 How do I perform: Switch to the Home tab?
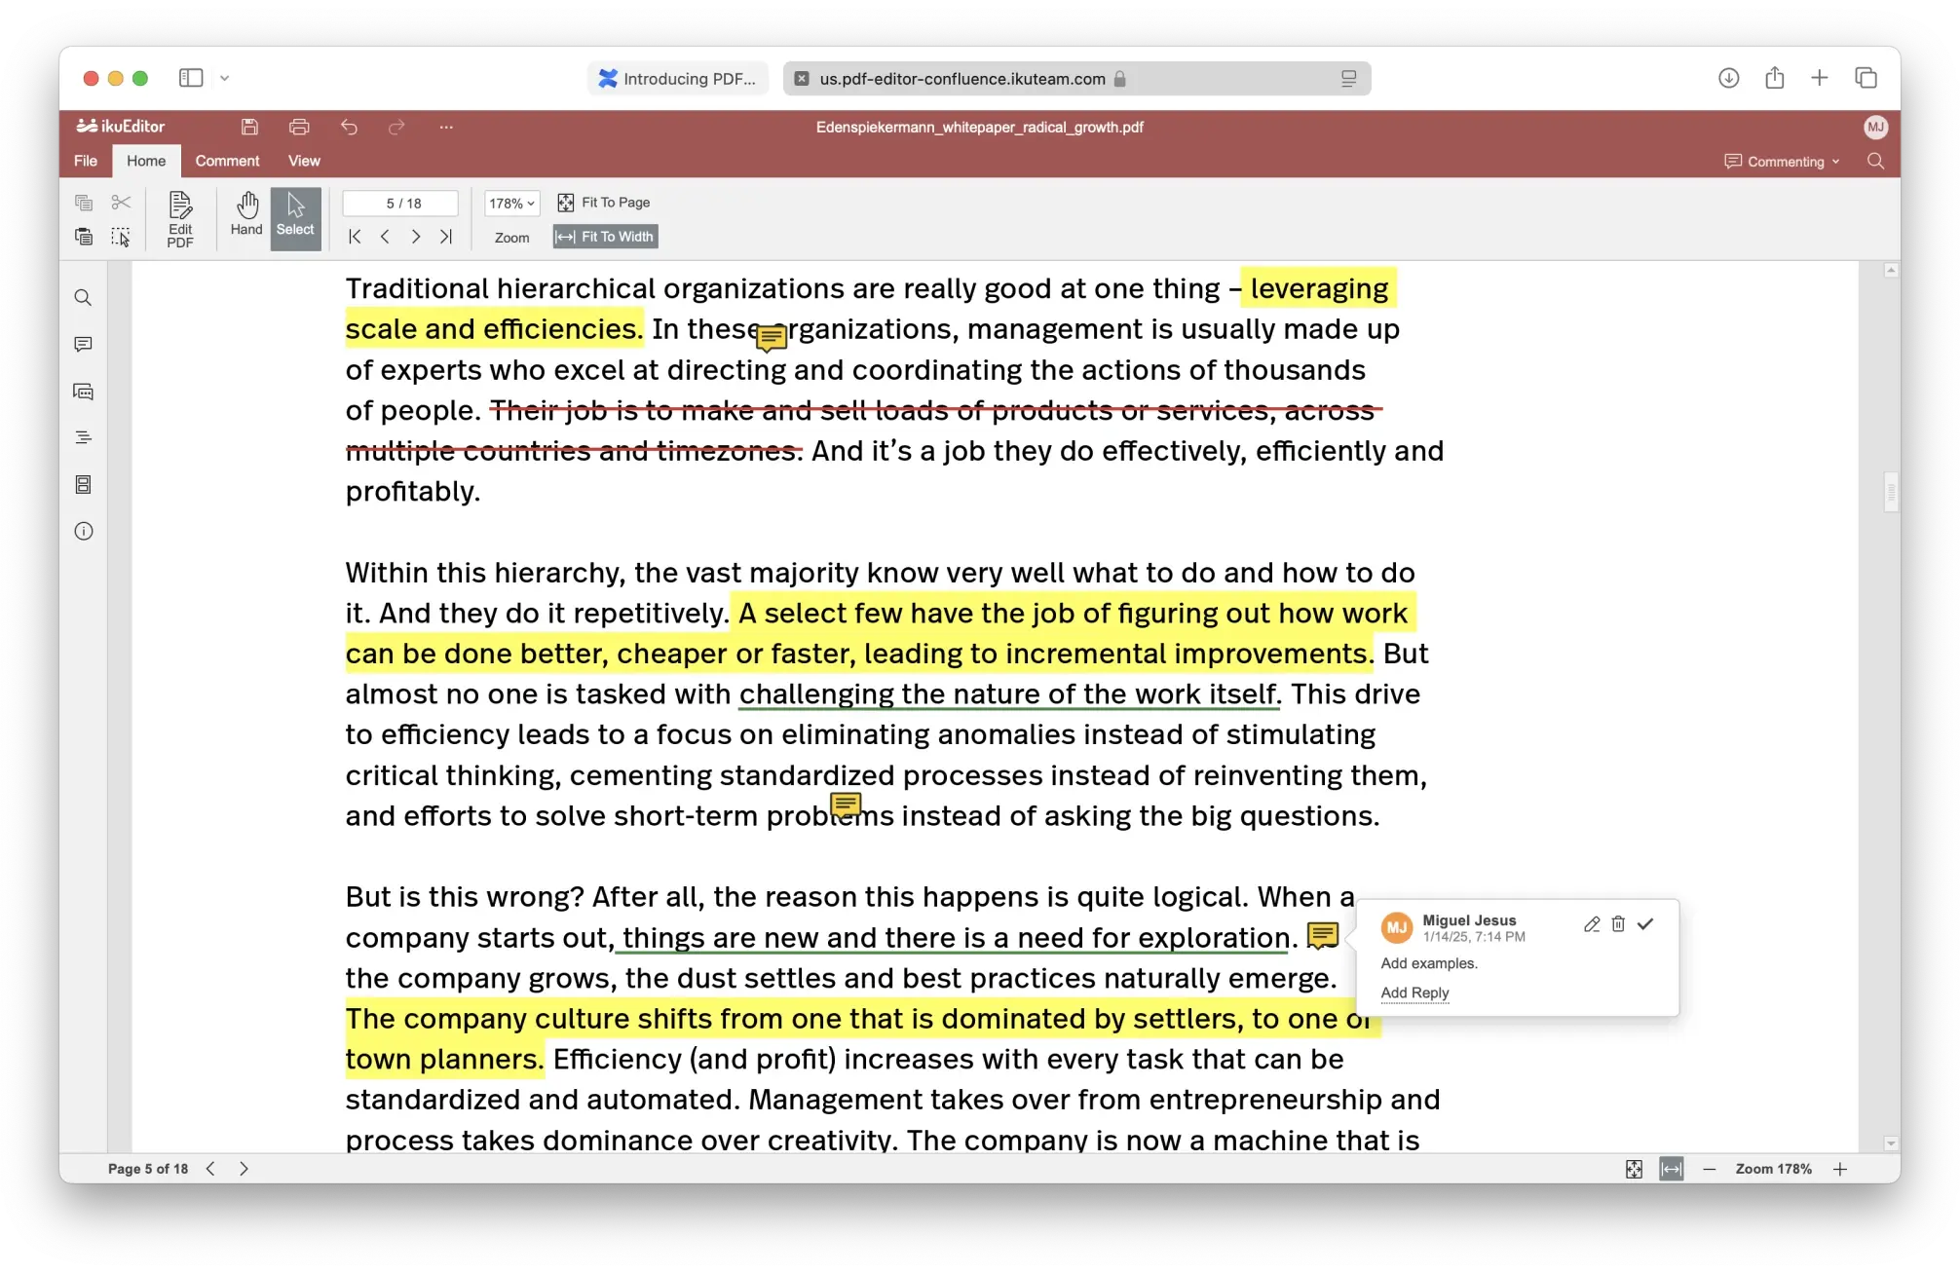coord(146,161)
